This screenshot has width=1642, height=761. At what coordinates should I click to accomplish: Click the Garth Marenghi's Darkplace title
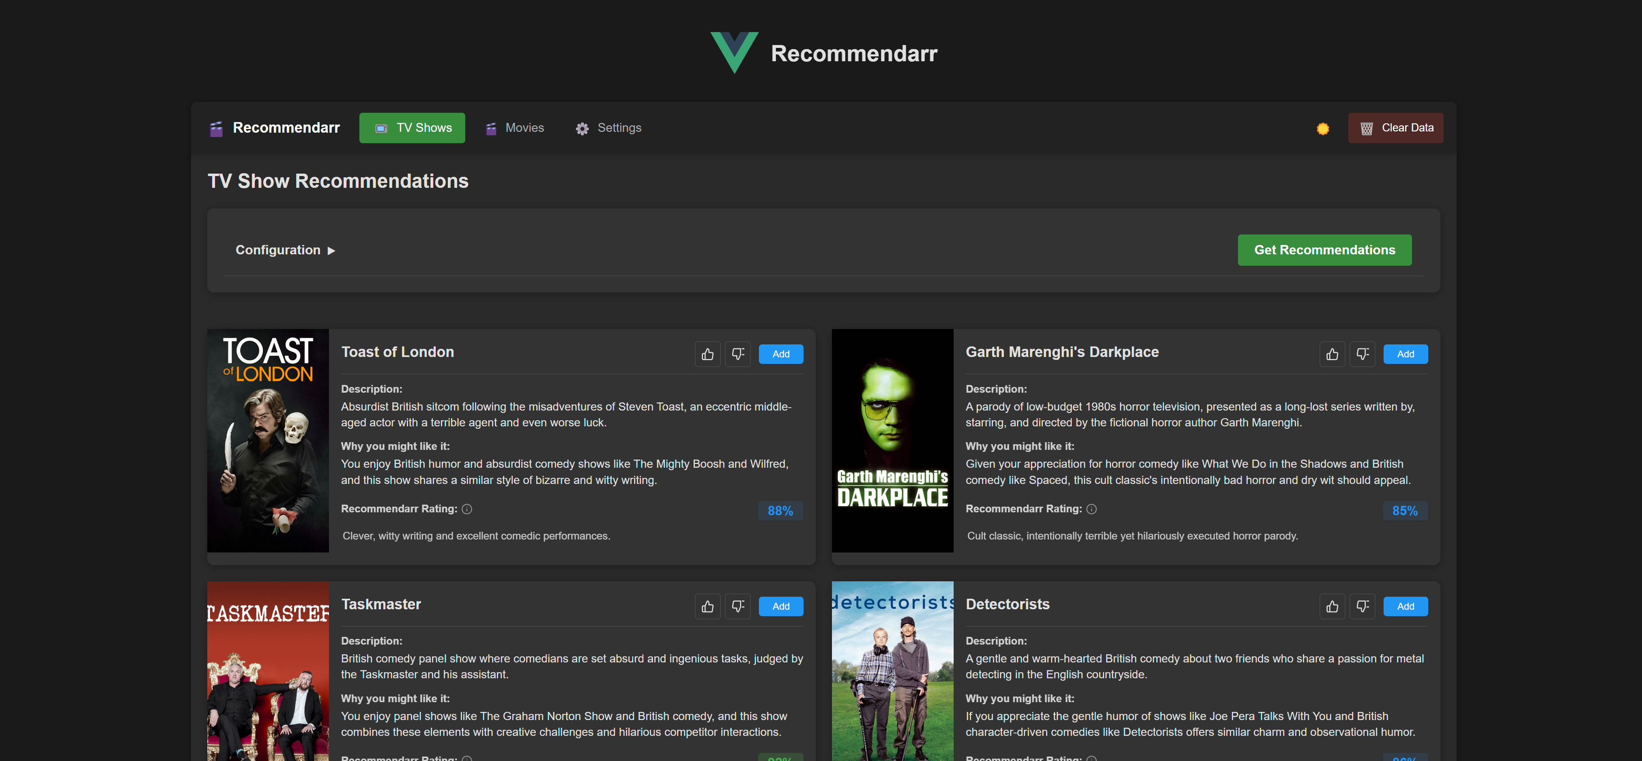tap(1062, 353)
